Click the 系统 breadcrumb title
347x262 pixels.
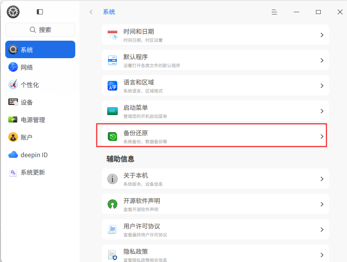coord(109,12)
